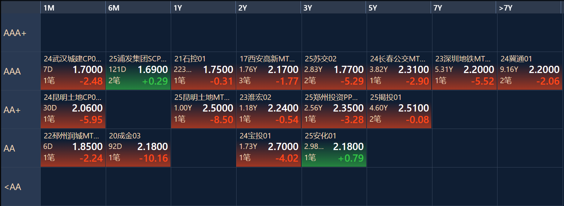Open the 24冀通01 bond cell
This screenshot has height=206, width=564.
(x=529, y=71)
